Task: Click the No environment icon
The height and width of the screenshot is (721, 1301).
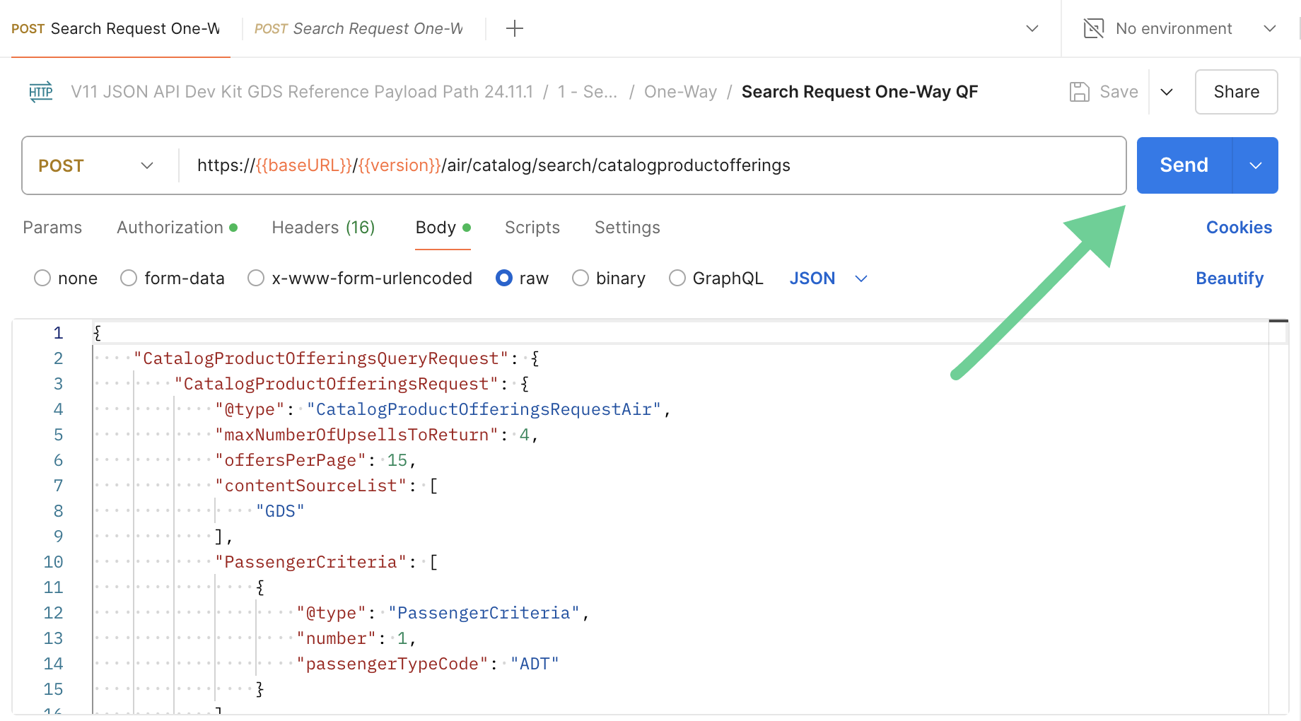Action: 1093,28
